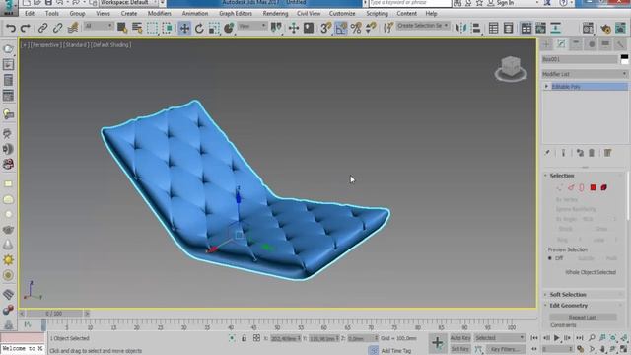Toggle the Selection Lock padlock
The image size is (631, 355).
244,338
